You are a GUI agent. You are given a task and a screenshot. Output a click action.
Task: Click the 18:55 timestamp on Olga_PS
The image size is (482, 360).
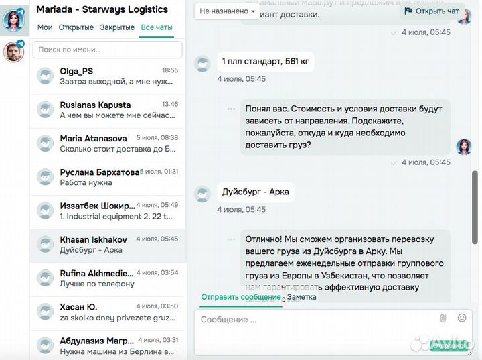170,70
